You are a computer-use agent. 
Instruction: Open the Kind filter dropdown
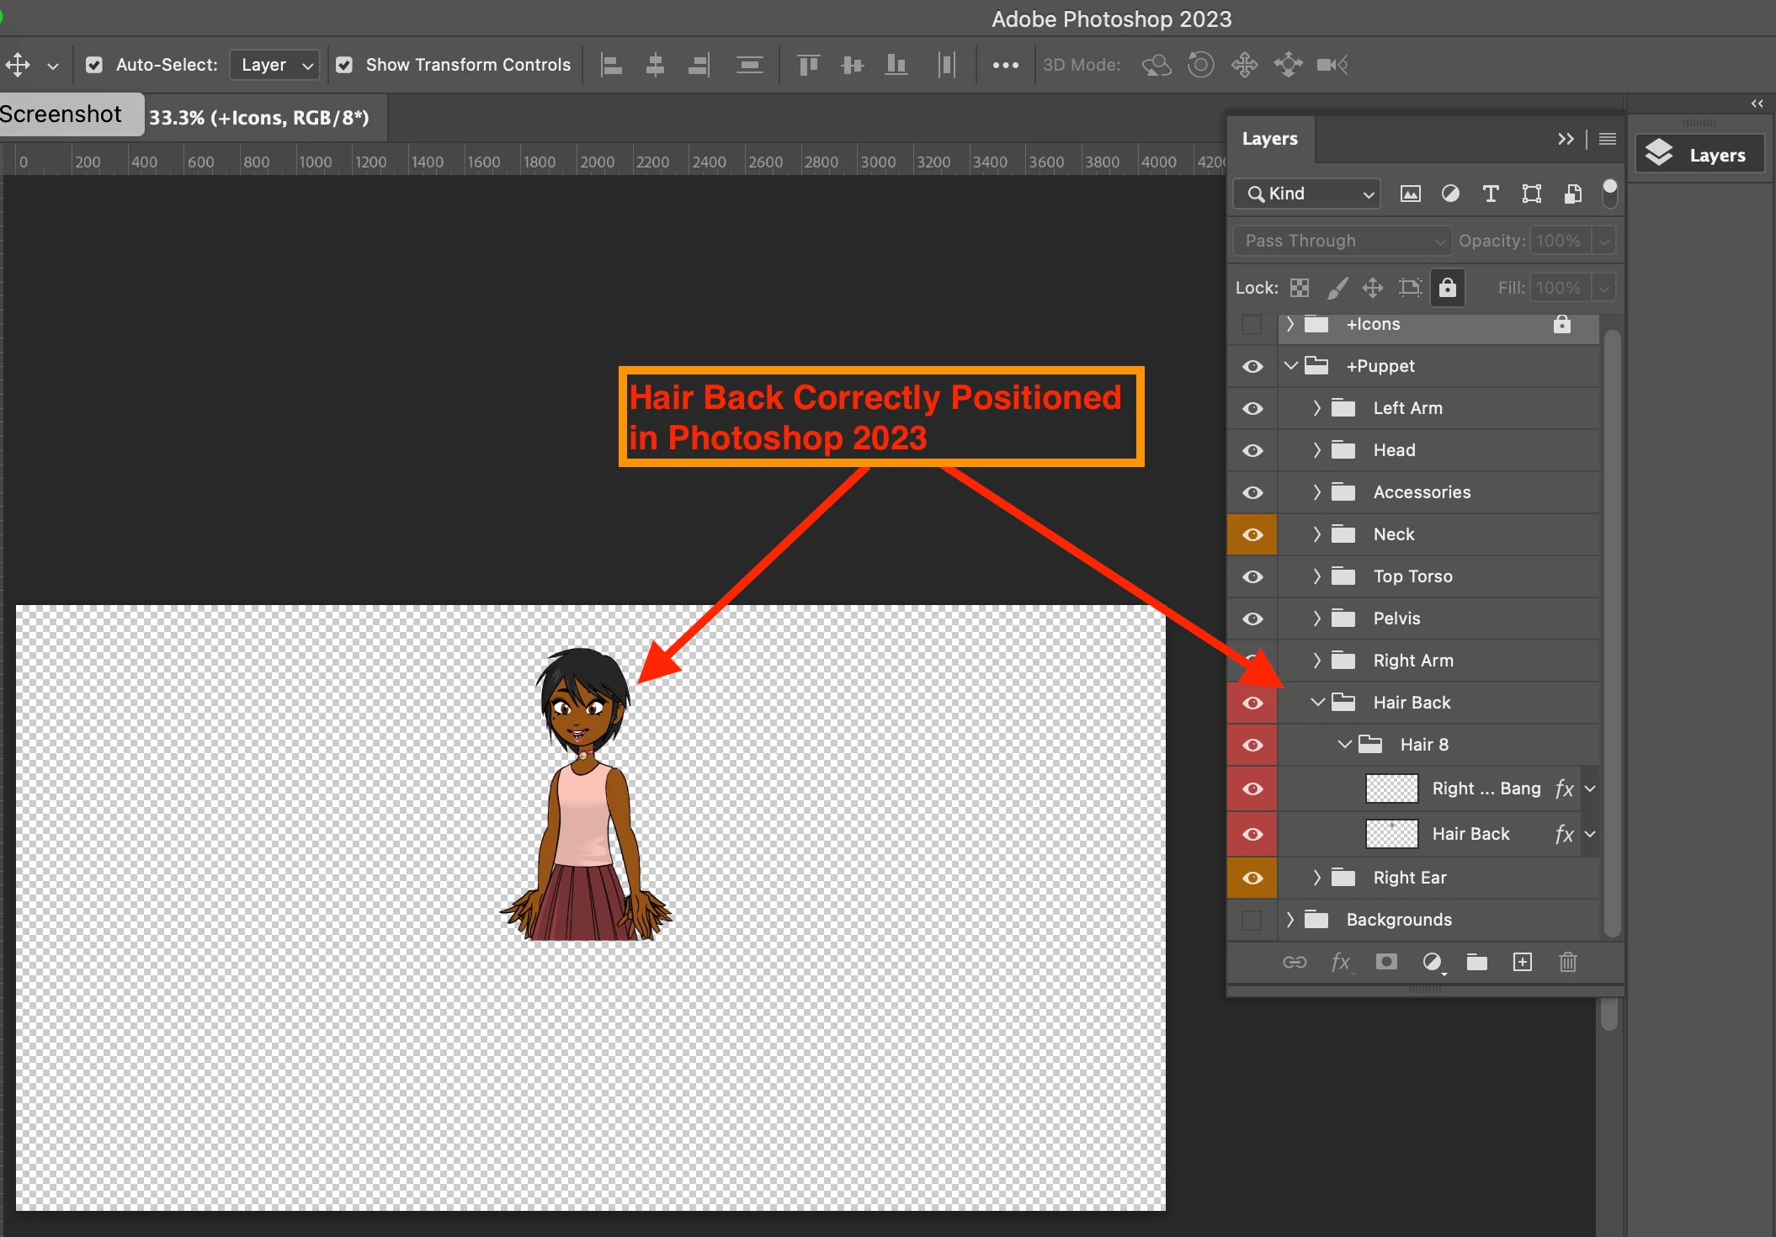(x=1306, y=194)
